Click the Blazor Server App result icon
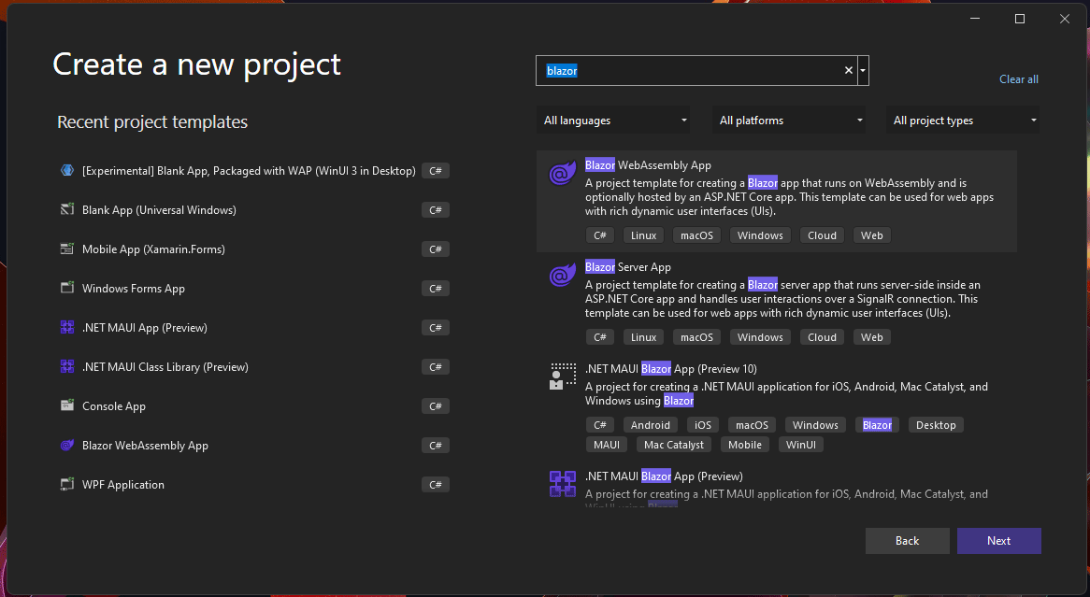This screenshot has width=1090, height=597. 563,276
